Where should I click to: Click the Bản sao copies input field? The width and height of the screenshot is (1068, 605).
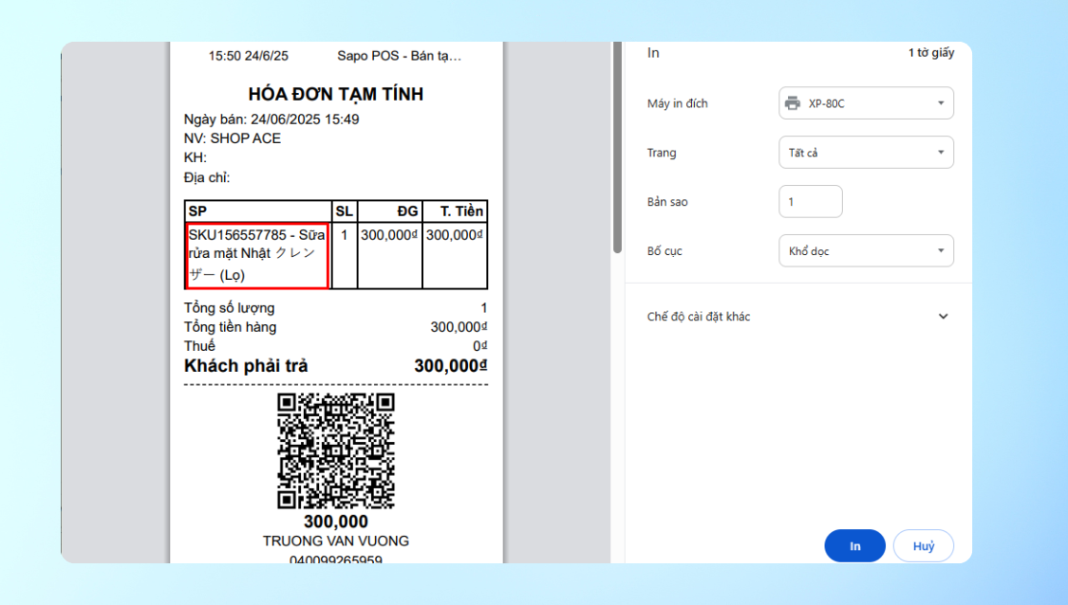tap(811, 201)
